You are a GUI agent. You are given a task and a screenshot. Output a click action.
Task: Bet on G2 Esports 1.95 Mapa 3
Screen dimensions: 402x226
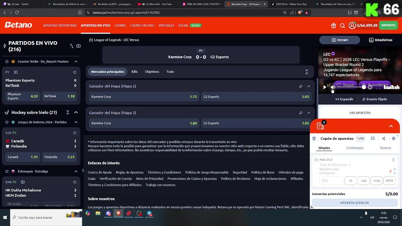(256, 123)
